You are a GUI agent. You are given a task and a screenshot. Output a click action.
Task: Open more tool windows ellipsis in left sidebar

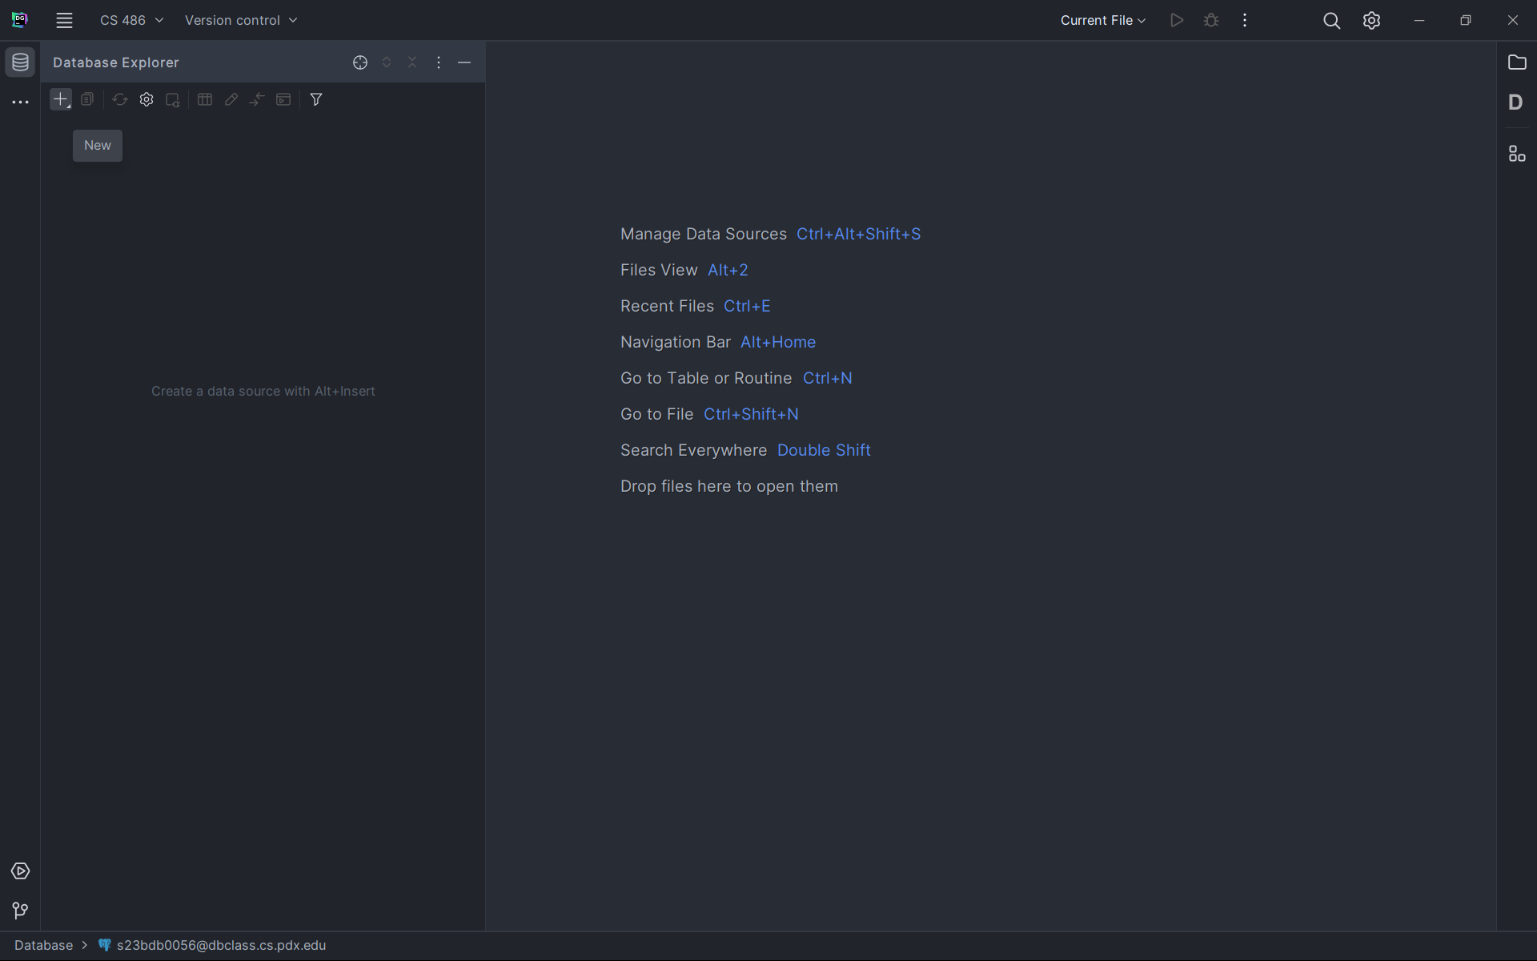coord(20,103)
